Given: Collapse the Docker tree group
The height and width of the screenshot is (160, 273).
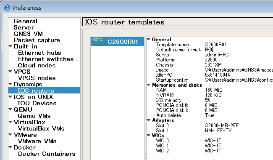Looking at the screenshot, I should tap(10, 147).
